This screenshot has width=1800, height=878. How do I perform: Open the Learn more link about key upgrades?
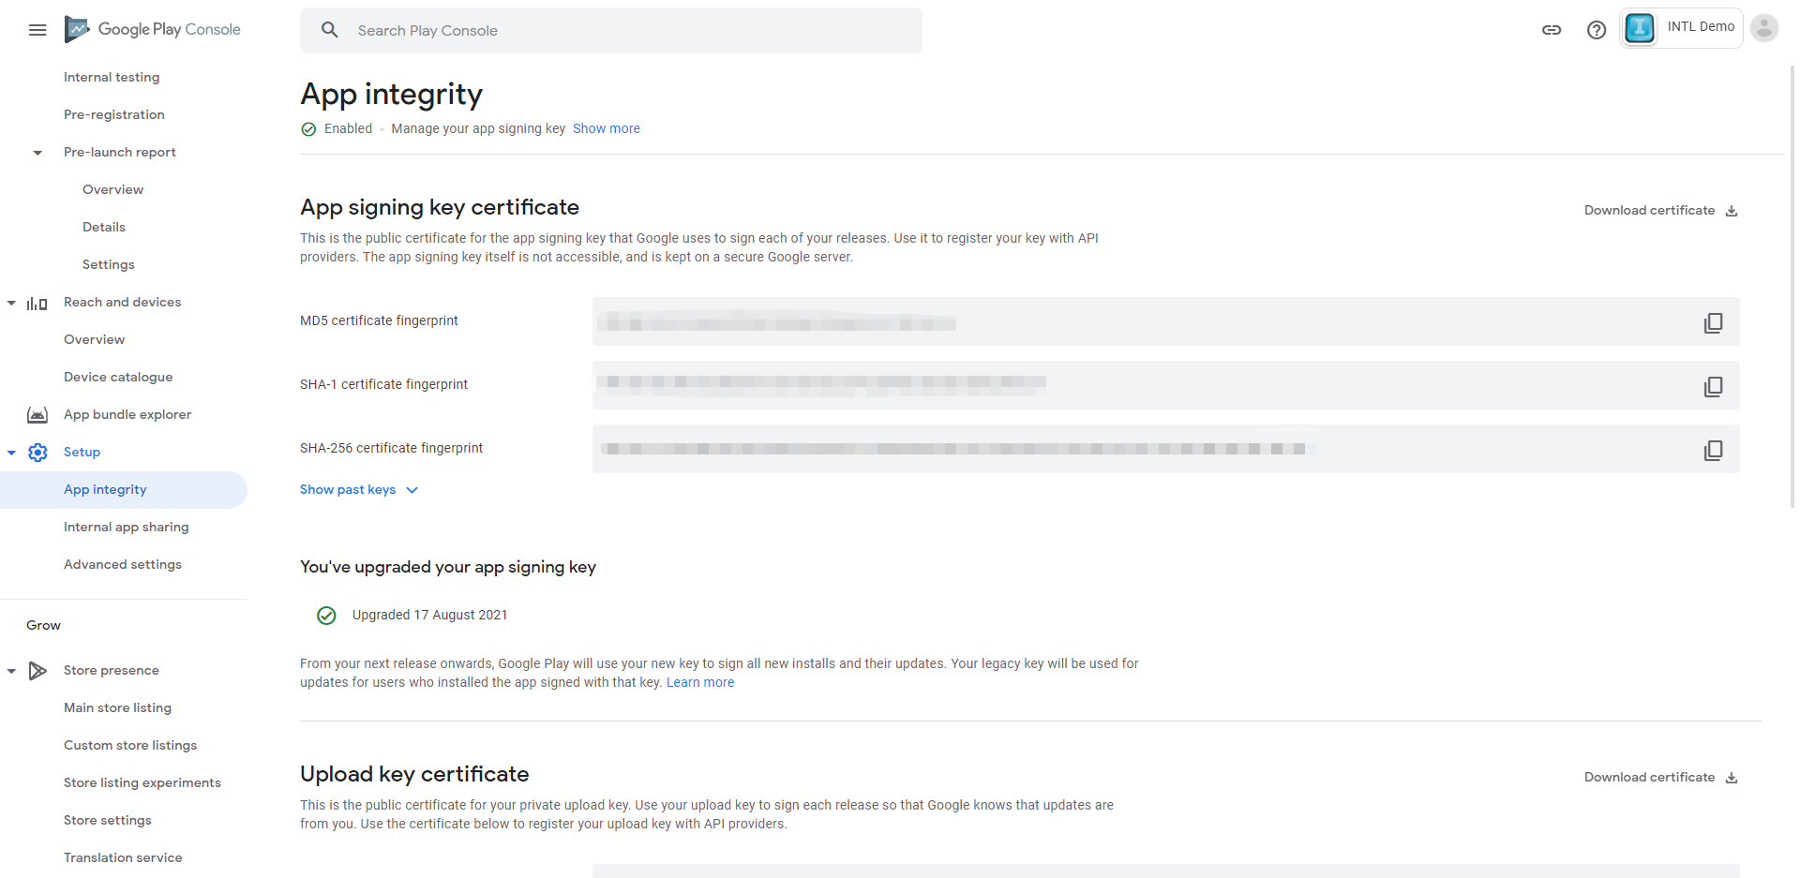click(x=699, y=681)
